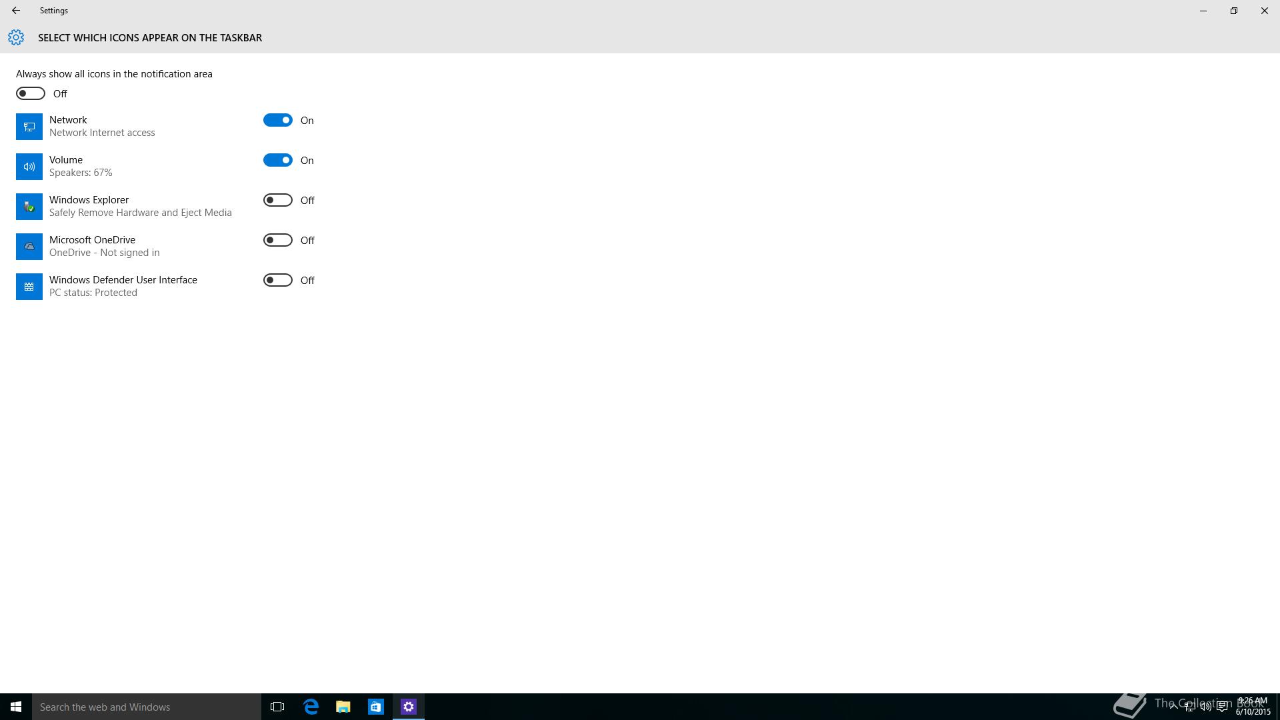This screenshot has height=720, width=1280.
Task: Click the Windows Explorer safely remove icon
Action: pos(29,207)
